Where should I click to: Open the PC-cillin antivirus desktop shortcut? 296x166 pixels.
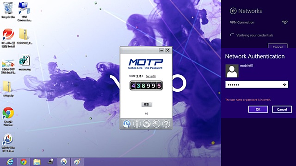(8, 38)
